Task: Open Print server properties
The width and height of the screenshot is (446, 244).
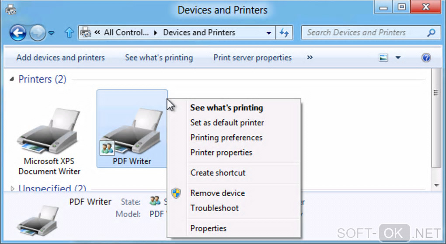Action: [x=253, y=58]
